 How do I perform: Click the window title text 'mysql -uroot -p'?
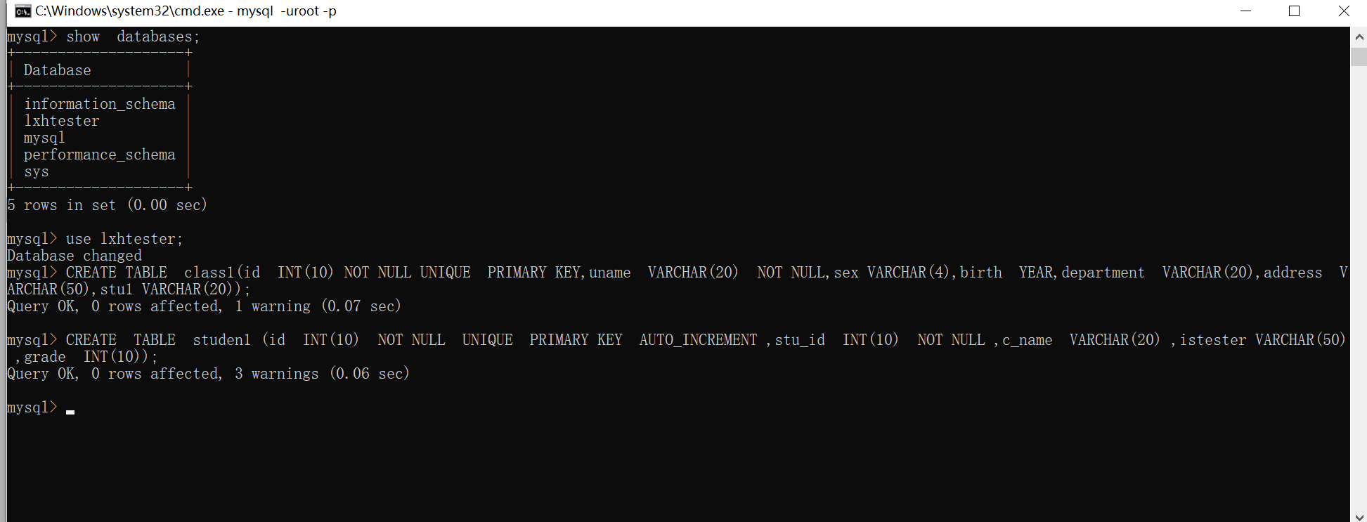pos(287,11)
